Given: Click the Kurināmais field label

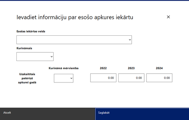Looking at the screenshot, I should point(24,48).
